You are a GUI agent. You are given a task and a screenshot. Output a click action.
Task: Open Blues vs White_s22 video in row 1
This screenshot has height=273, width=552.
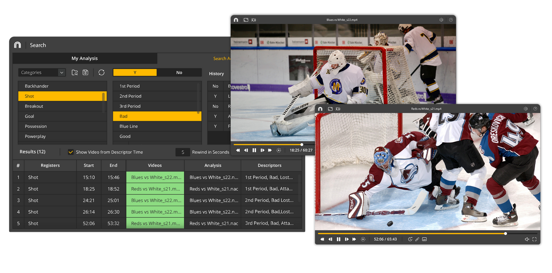coord(155,177)
